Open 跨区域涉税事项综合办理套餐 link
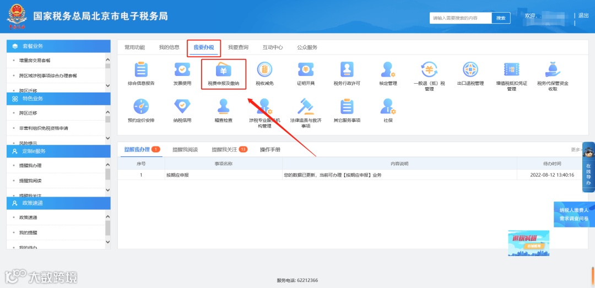 [48, 75]
